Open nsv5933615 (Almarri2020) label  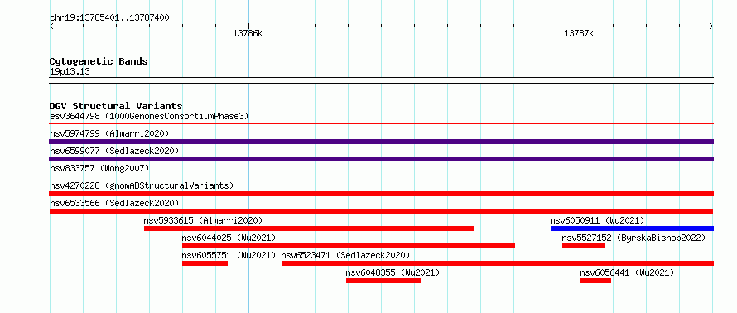[x=203, y=220]
